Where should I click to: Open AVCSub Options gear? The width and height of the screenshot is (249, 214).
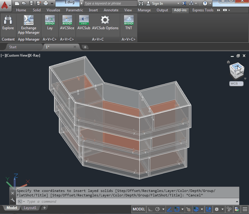(x=105, y=21)
